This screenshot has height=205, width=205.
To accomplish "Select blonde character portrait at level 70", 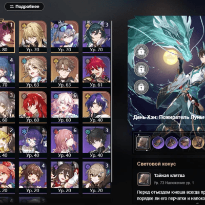I will [33, 36].
